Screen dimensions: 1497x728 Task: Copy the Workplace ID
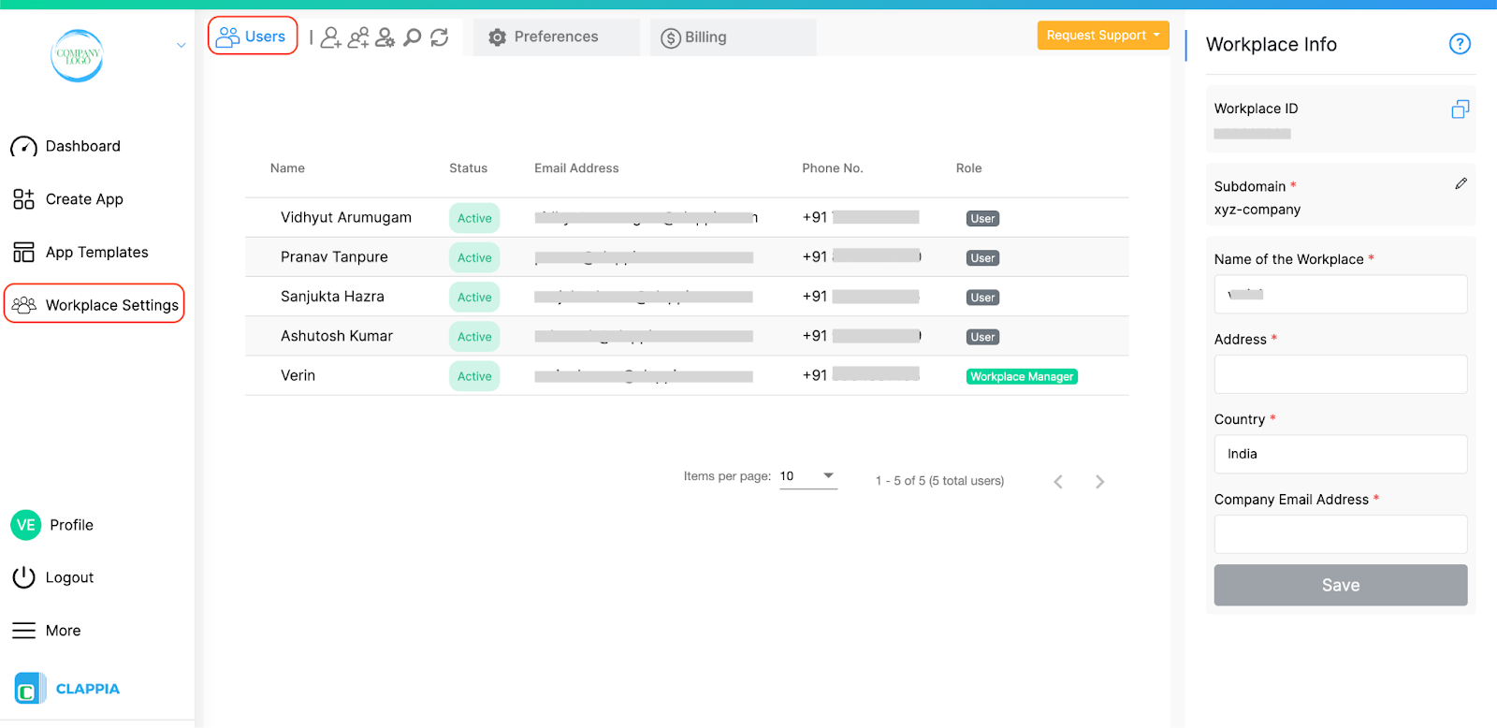[x=1460, y=109]
